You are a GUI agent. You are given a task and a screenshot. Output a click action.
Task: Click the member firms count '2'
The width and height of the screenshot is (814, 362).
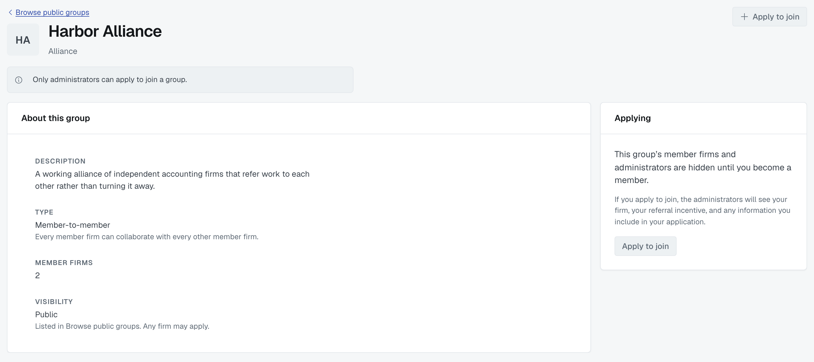point(37,275)
